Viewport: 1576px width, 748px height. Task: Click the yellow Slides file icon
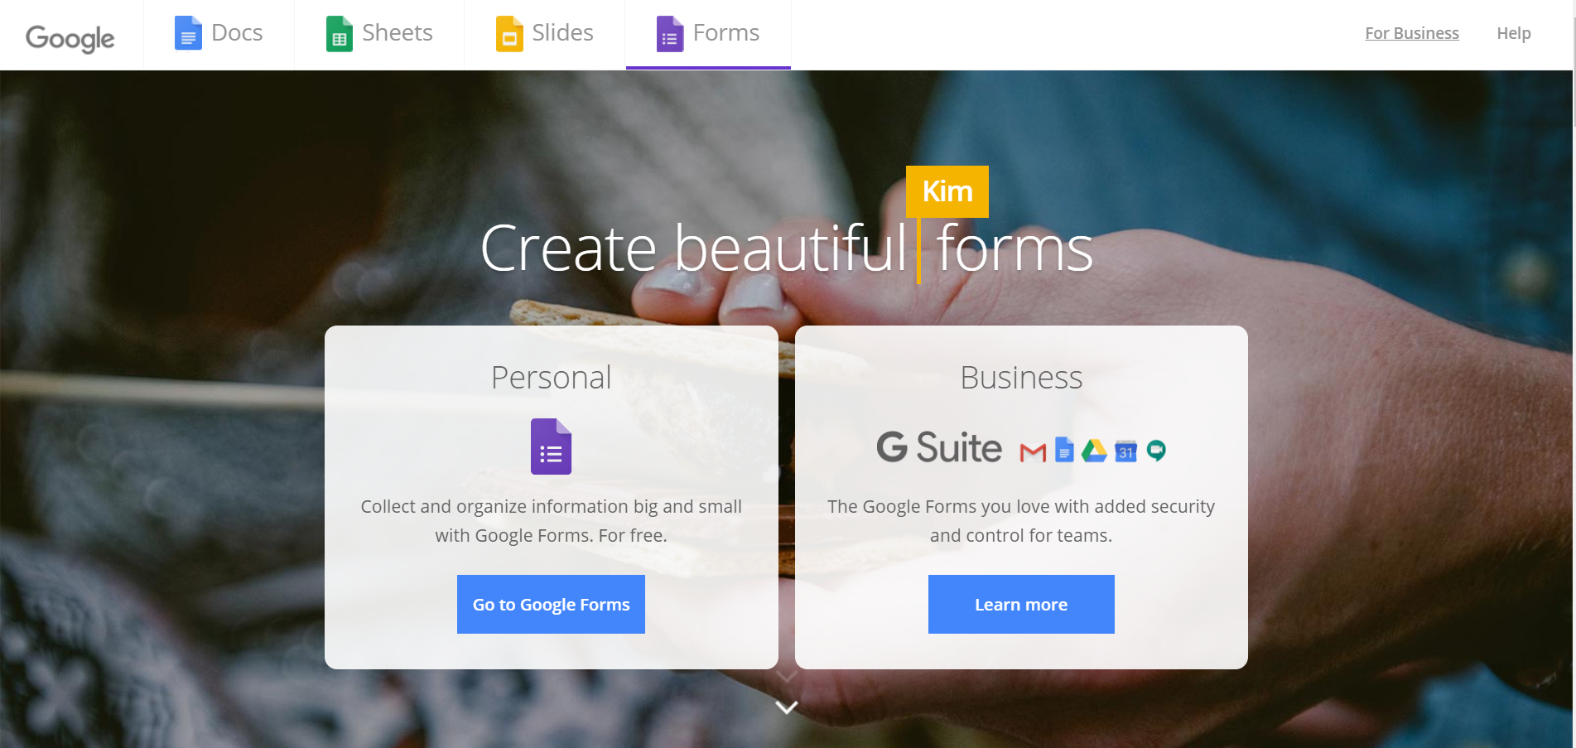509,34
